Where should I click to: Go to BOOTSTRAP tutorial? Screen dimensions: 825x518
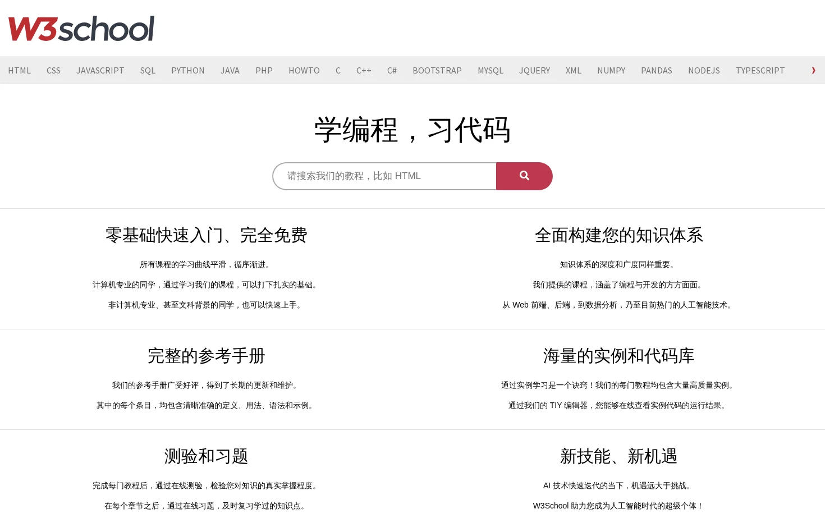437,71
